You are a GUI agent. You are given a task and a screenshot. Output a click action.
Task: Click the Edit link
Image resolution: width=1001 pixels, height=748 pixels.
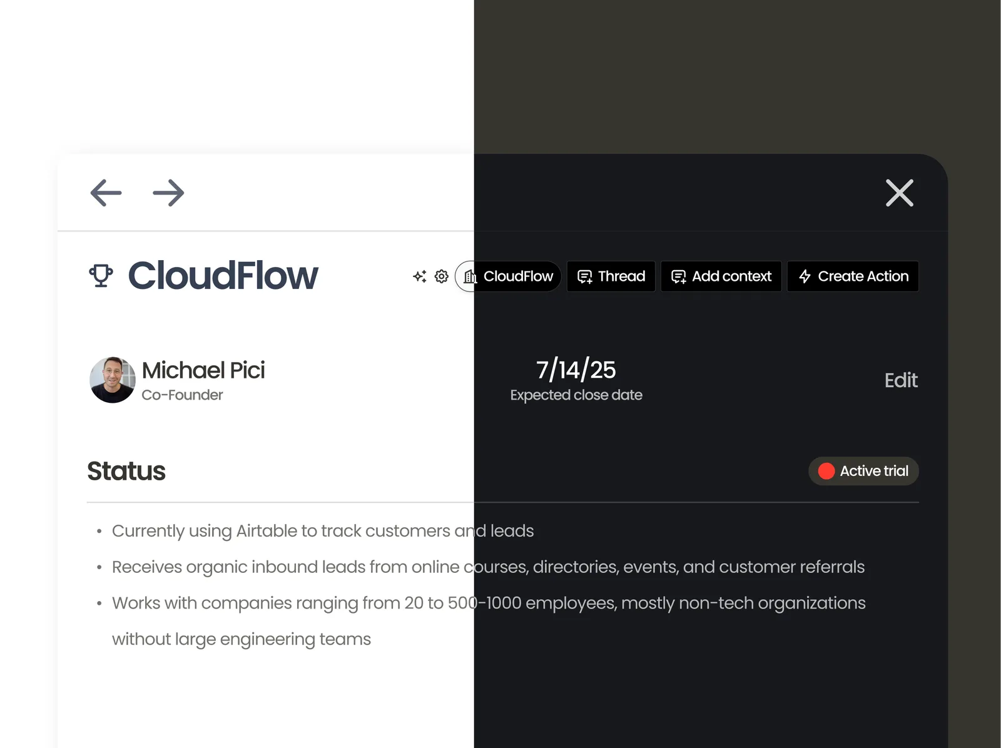[x=901, y=380]
